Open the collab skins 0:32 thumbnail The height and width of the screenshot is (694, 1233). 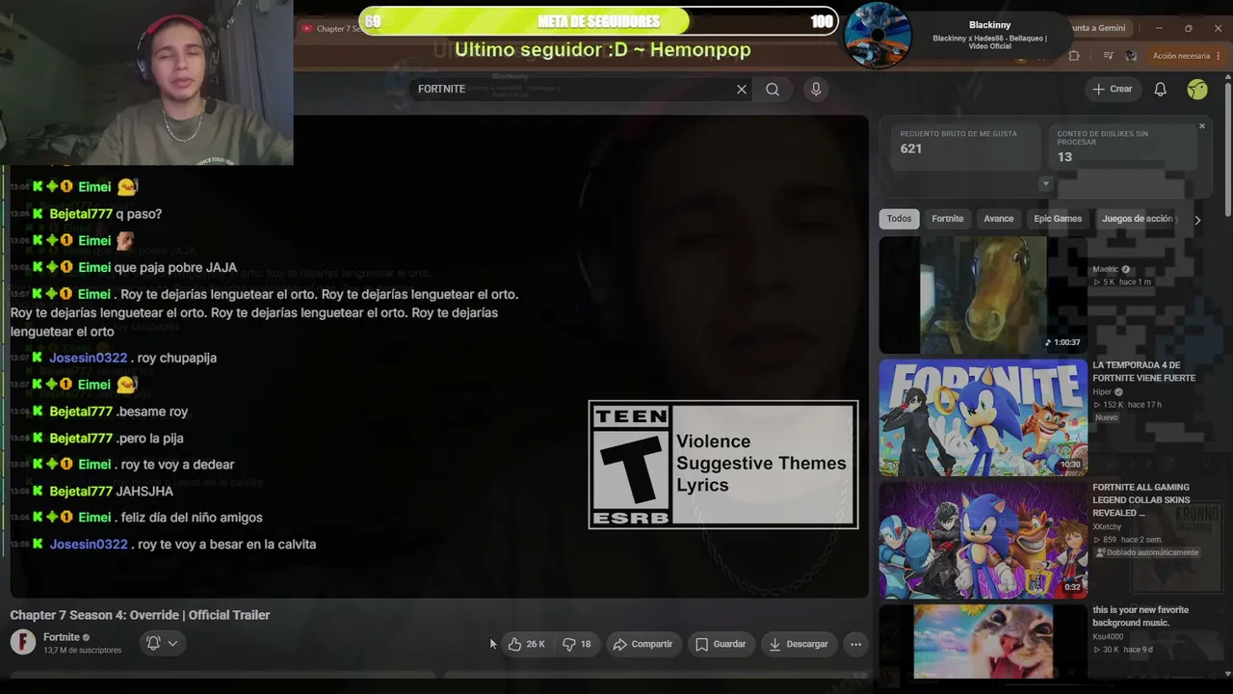(x=983, y=540)
